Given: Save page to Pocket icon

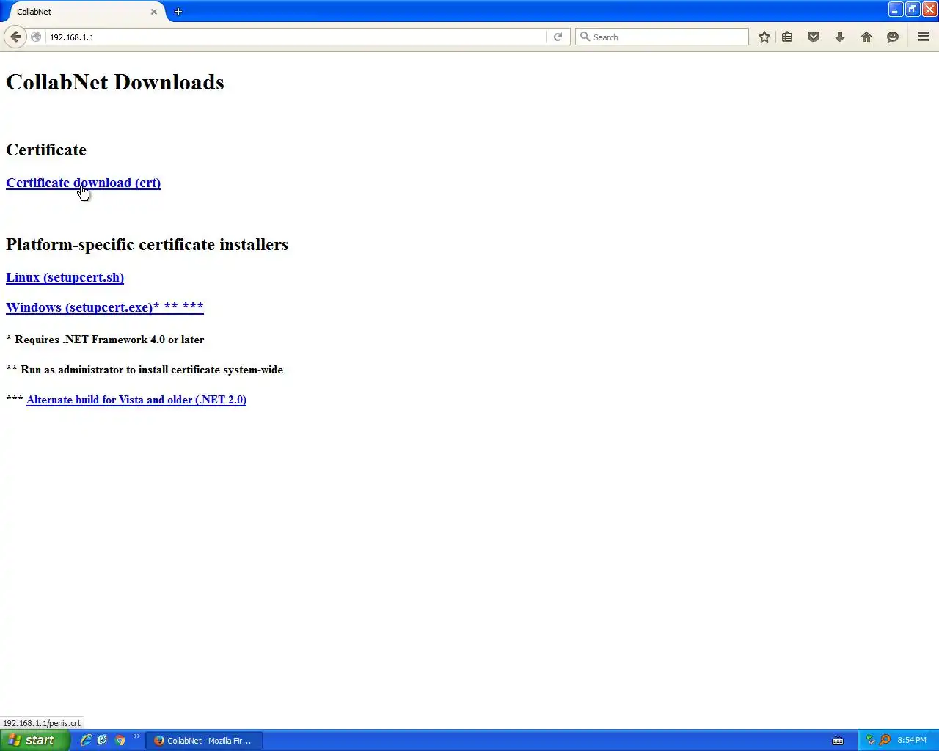Looking at the screenshot, I should 814,37.
